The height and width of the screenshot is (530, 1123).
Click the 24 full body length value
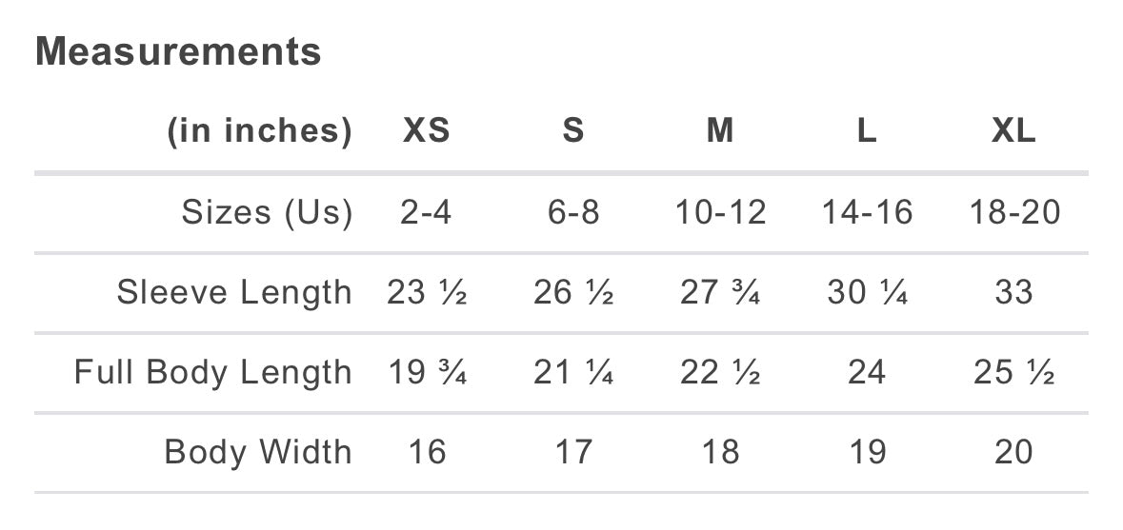click(867, 372)
